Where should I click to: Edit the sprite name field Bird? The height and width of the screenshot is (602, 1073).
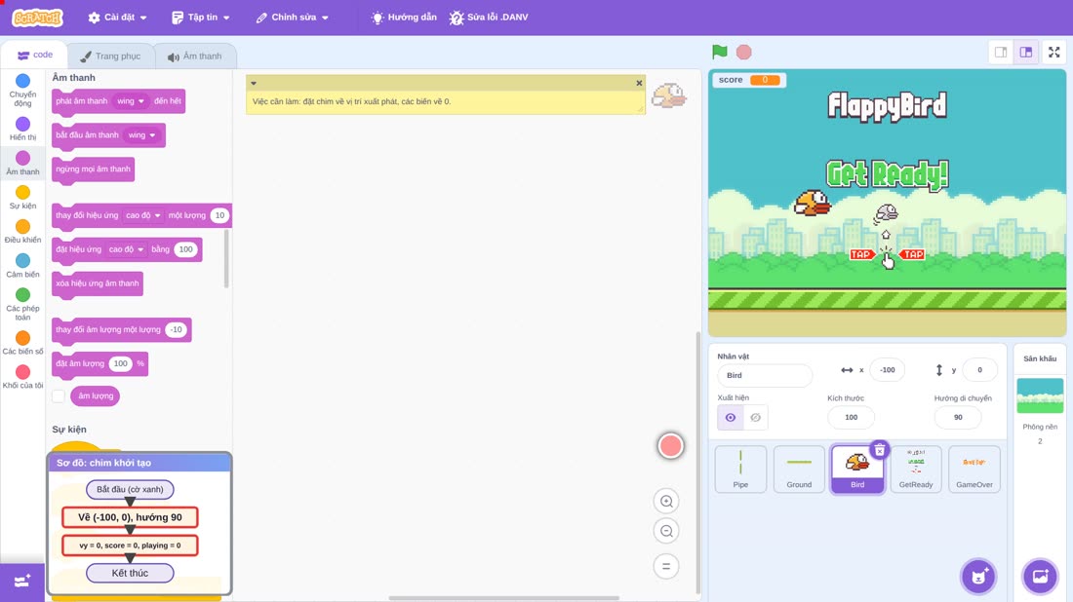click(x=765, y=375)
